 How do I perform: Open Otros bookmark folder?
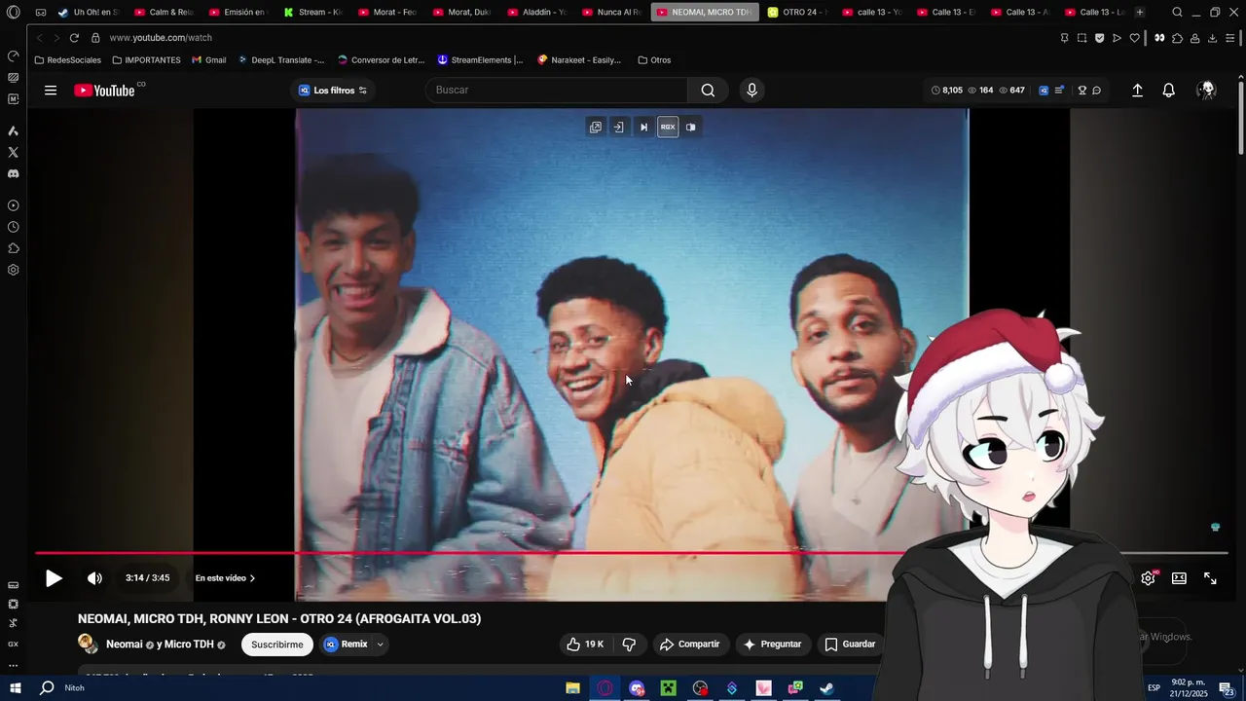click(x=654, y=60)
